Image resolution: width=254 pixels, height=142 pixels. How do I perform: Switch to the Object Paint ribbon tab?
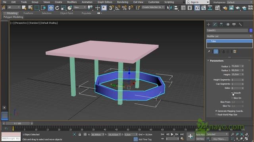[67, 13]
